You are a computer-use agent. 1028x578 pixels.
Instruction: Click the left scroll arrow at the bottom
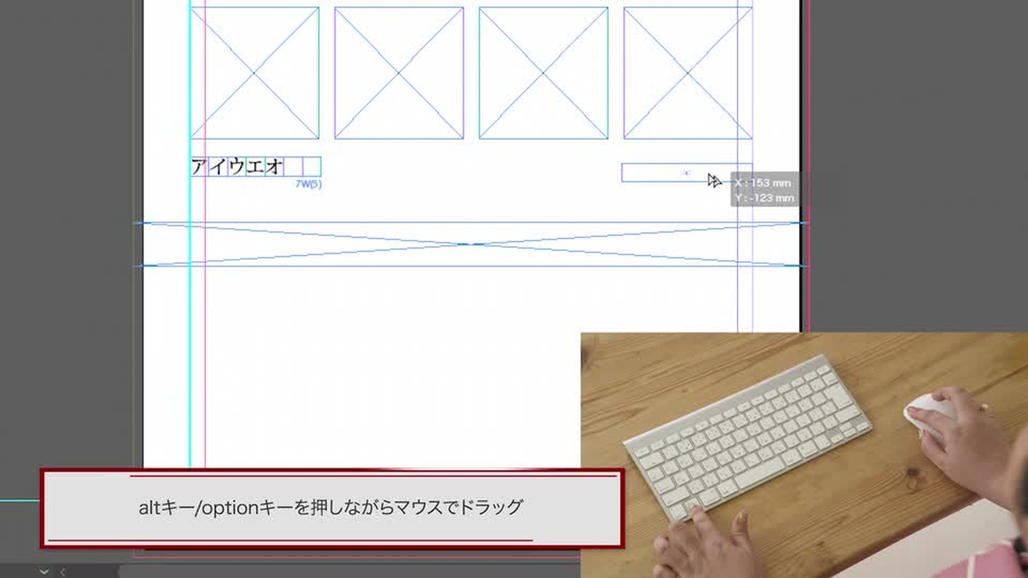(x=63, y=572)
